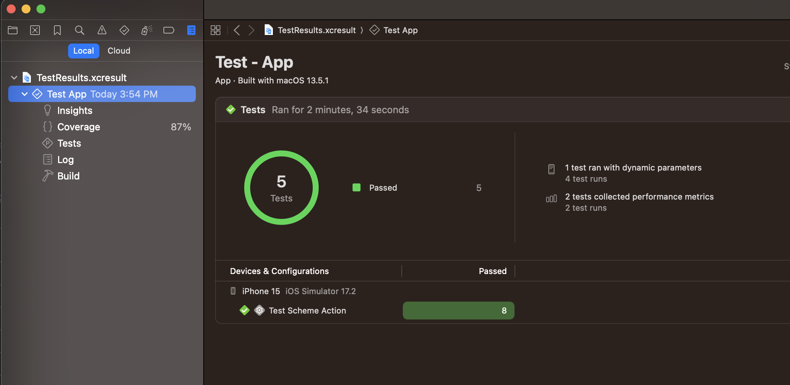Click the Log document icon
The width and height of the screenshot is (790, 385).
tap(47, 159)
